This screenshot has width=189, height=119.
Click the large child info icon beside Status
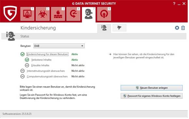tap(11, 36)
